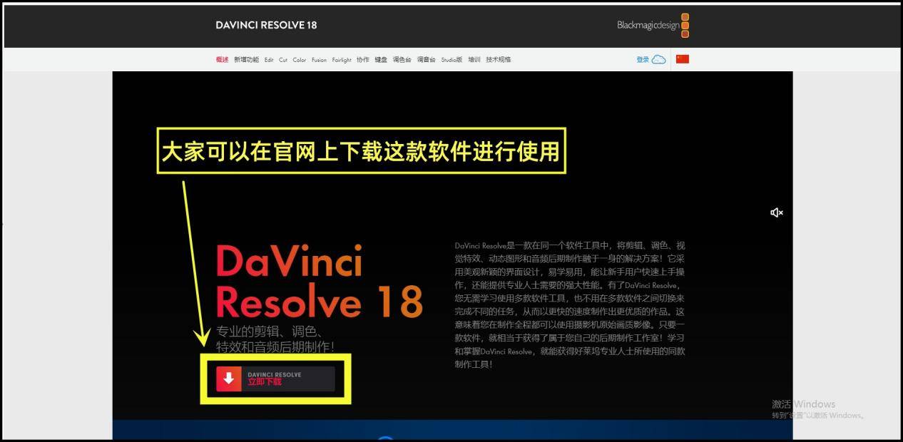Viewport: 903px width, 442px height.
Task: Open the Fusion tab
Action: [x=320, y=60]
